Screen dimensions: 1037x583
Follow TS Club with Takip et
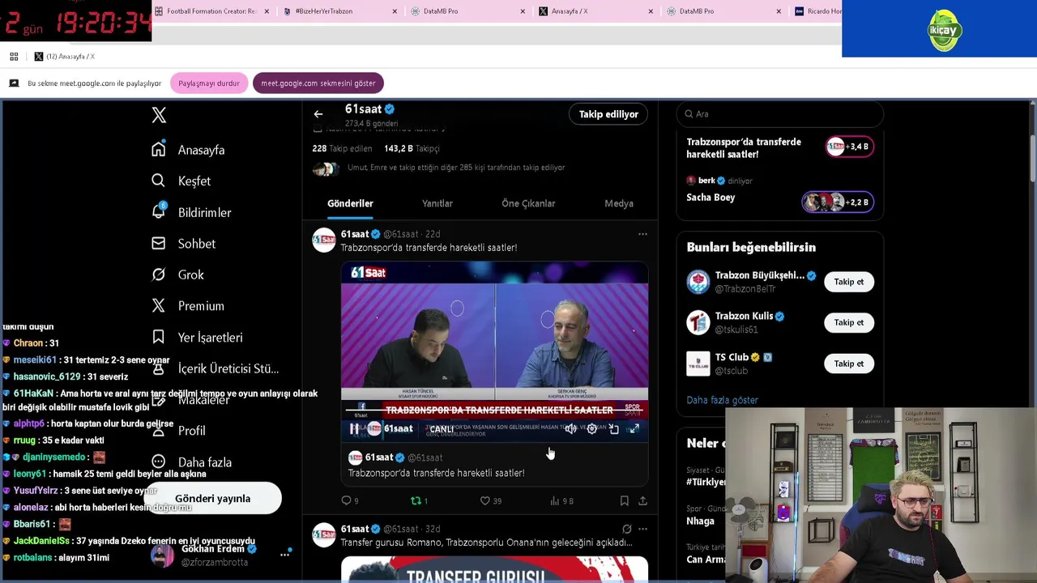pos(848,364)
